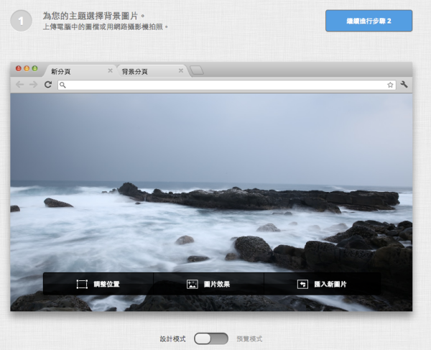The image size is (431, 350).
Task: Select 設計模式 label
Action: pyautogui.click(x=172, y=339)
